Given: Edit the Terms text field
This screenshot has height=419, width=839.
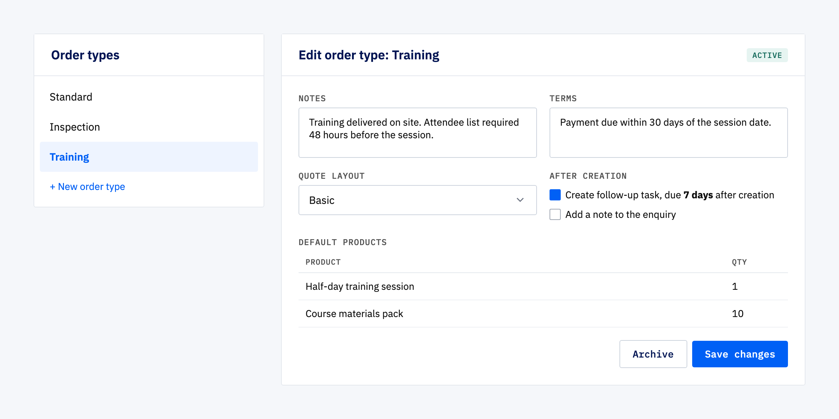Looking at the screenshot, I should 668,133.
